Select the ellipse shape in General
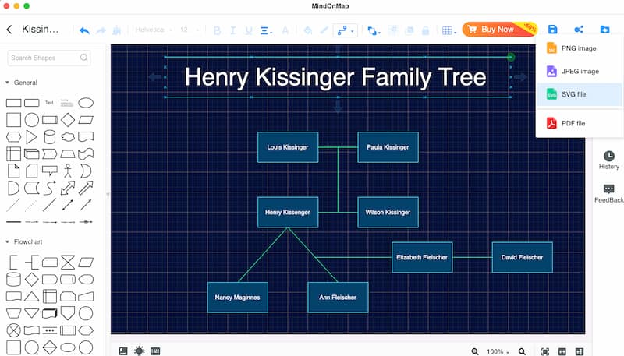The width and height of the screenshot is (624, 356). [x=86, y=103]
